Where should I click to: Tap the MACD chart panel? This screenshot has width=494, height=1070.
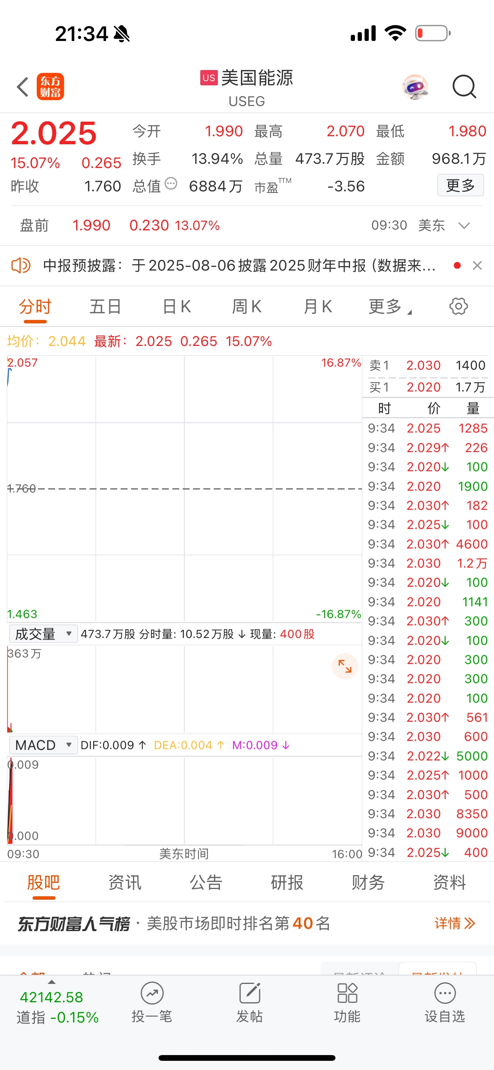click(x=185, y=800)
